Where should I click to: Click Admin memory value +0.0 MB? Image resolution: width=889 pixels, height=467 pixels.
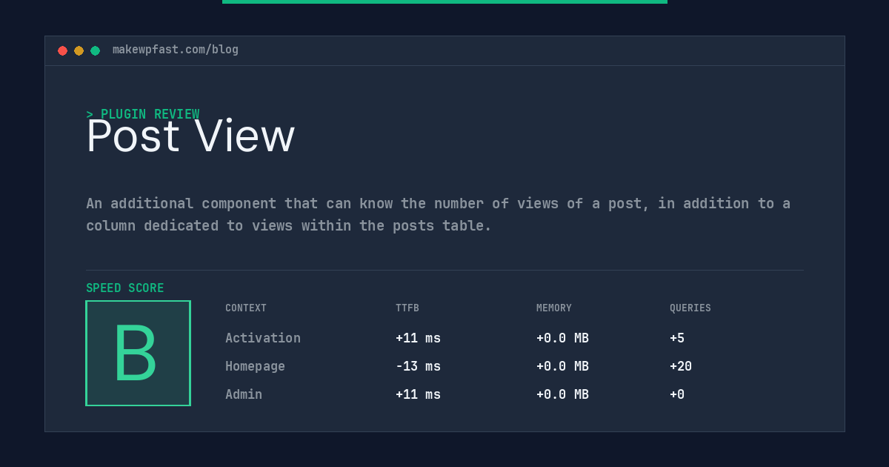click(x=562, y=394)
